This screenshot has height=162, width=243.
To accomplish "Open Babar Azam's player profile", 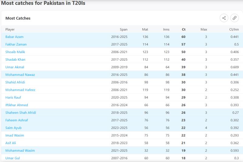I will [14, 37].
